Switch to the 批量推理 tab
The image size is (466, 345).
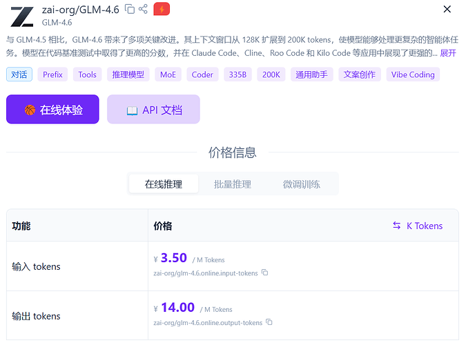233,184
